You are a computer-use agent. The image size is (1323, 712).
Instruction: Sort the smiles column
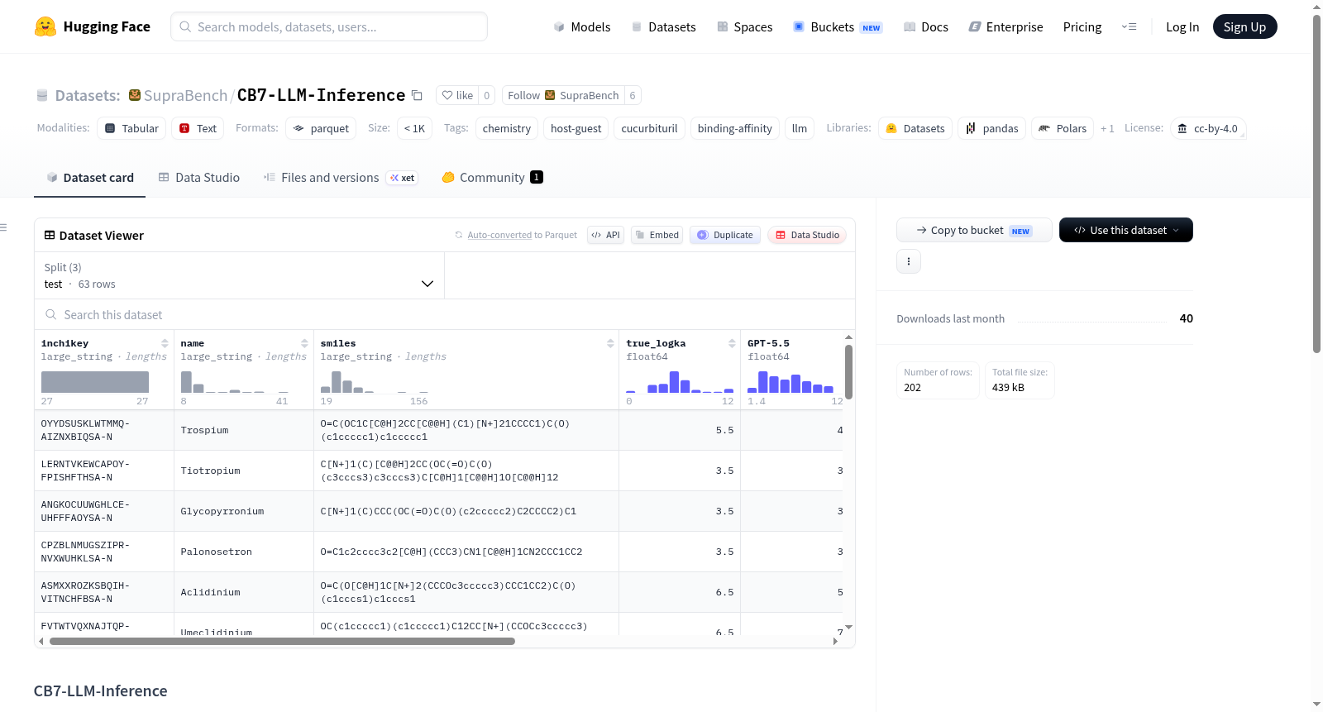[x=610, y=343]
